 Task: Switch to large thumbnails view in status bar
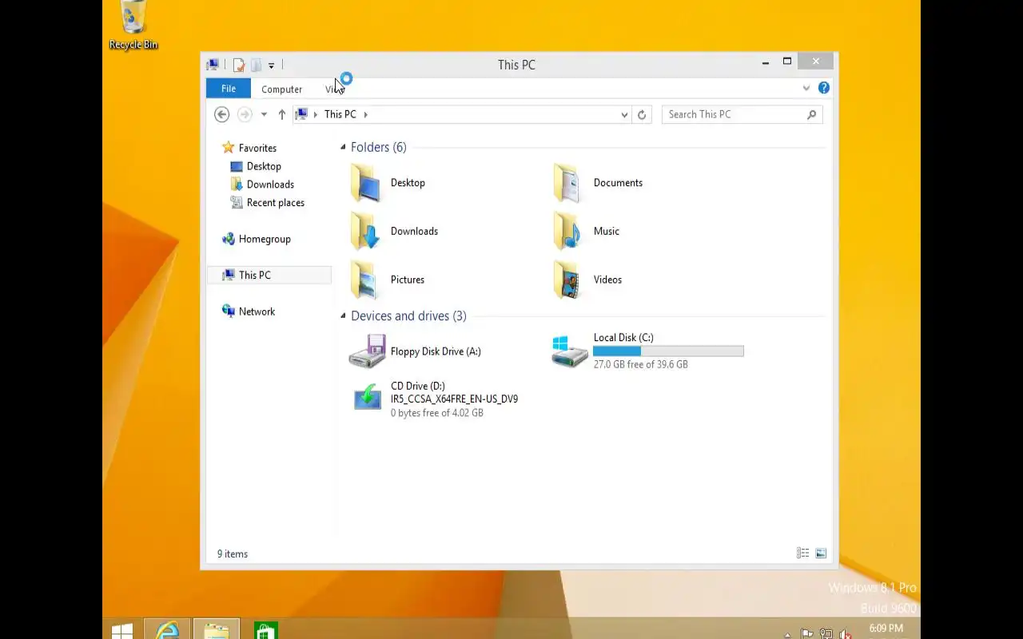(821, 554)
